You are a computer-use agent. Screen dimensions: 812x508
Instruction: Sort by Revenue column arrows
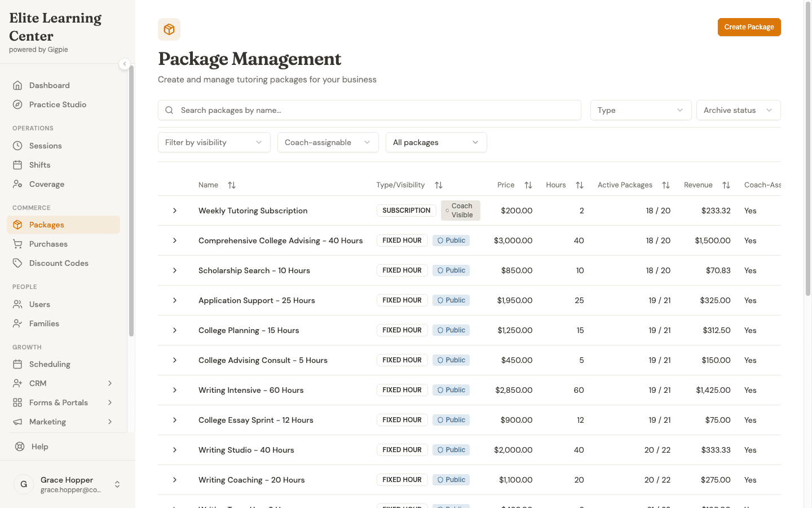coord(726,185)
